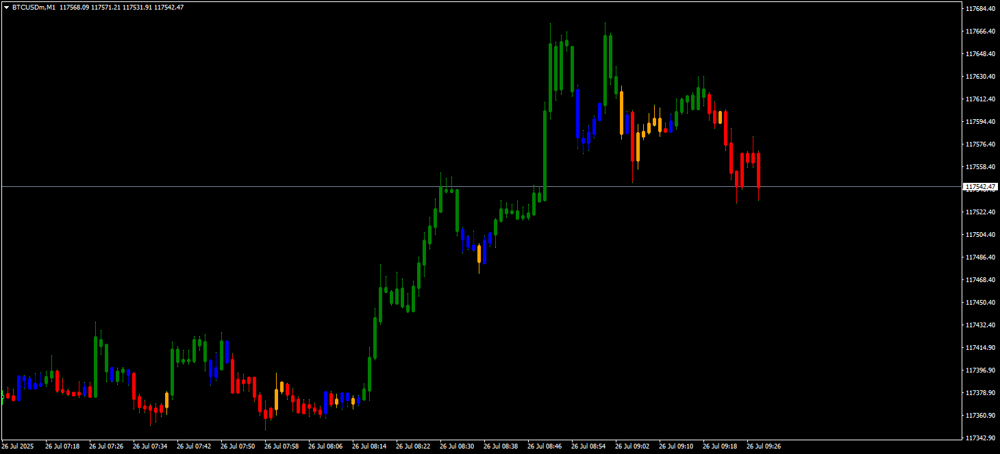
Task: Click the 26 Jul 08:14 time label
Action: tap(369, 446)
